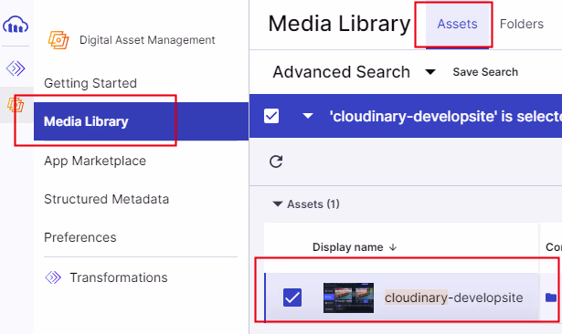Click the Advanced Search title text

point(341,72)
